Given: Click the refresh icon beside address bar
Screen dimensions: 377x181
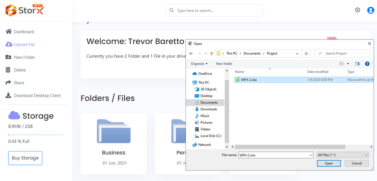Looking at the screenshot, I should (x=306, y=53).
